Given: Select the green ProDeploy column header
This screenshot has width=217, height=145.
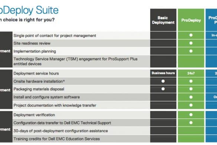Looking at the screenshot, I should point(191,20).
